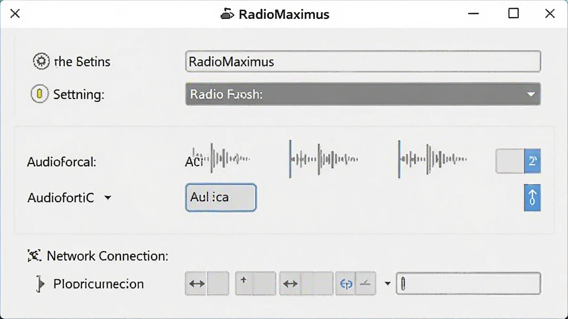Click the 'Network Connection:' heading

click(x=107, y=256)
